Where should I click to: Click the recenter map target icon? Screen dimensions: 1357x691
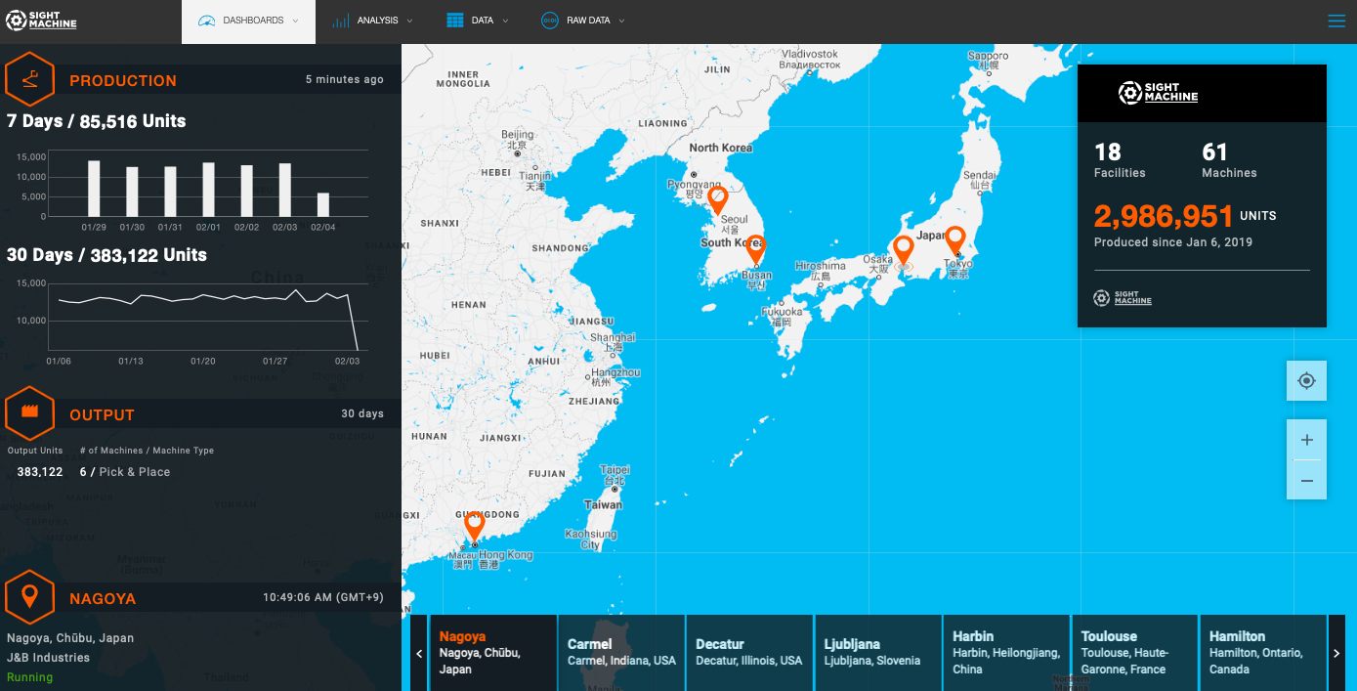coord(1306,380)
